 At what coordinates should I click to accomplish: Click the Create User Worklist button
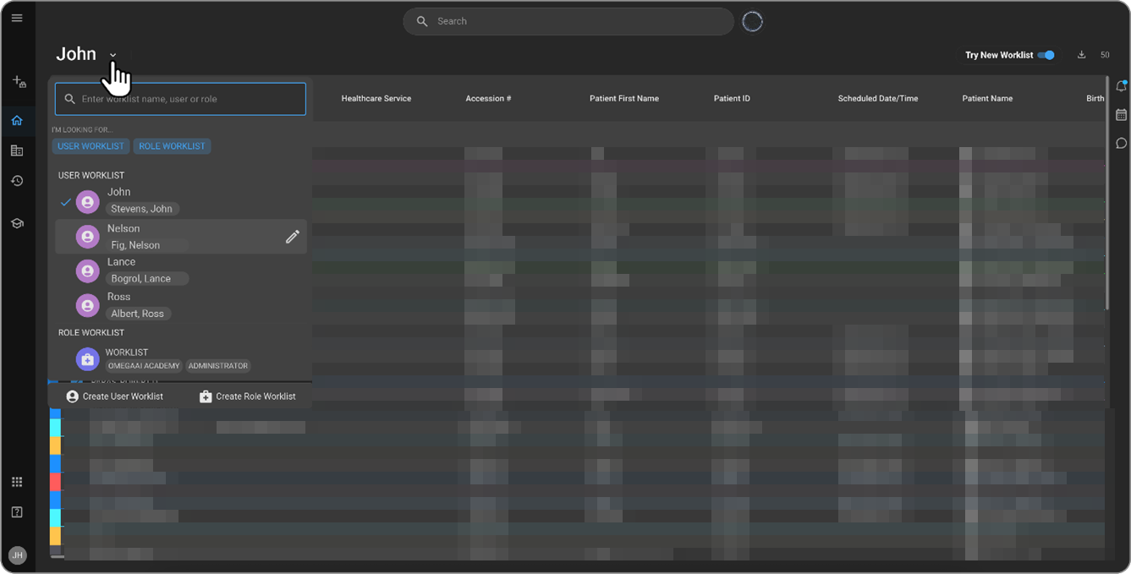pyautogui.click(x=115, y=396)
